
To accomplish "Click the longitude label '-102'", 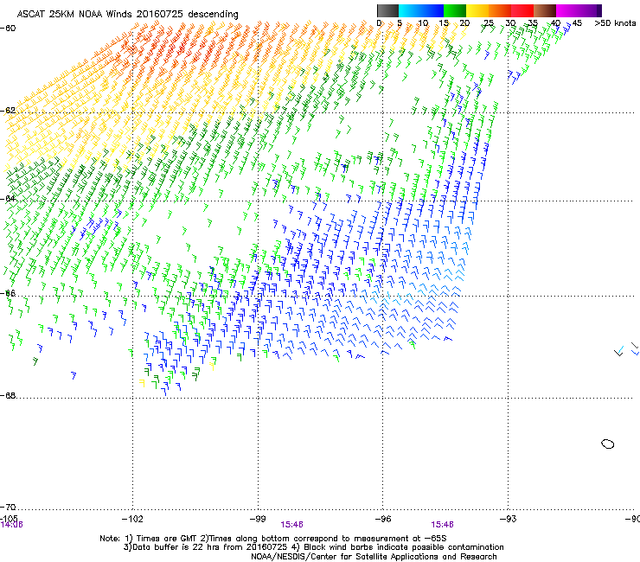I will pos(132,519).
